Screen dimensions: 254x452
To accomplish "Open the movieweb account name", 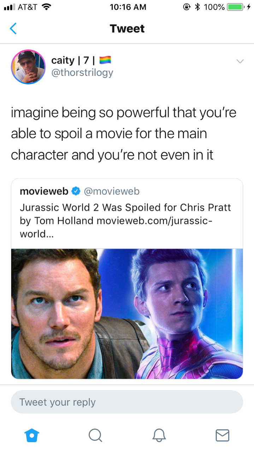I will [44, 191].
